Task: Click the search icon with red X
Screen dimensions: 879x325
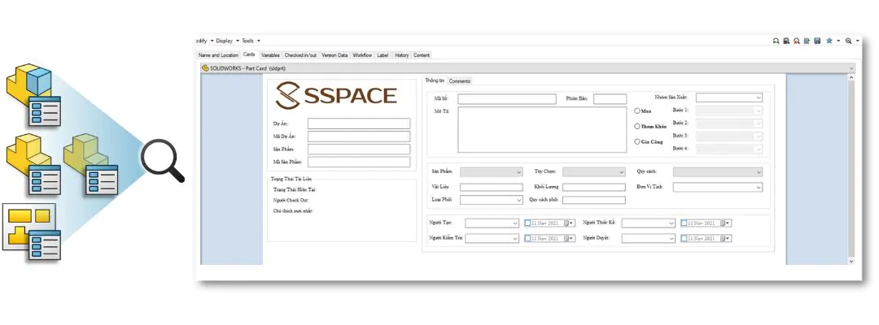Action: click(x=797, y=41)
